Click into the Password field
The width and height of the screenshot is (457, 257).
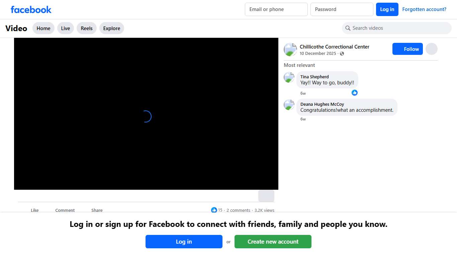[342, 9]
